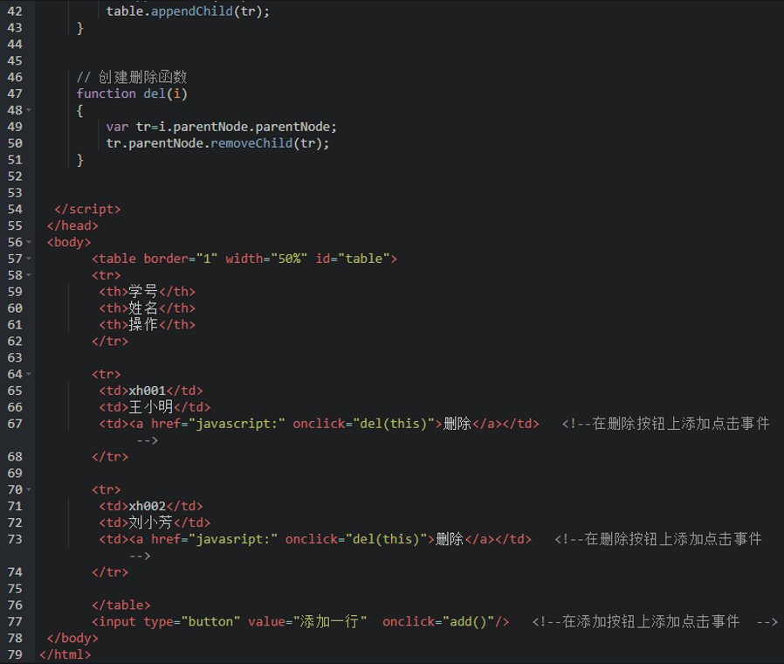Collapse the fold arrow at line 48

(29, 110)
